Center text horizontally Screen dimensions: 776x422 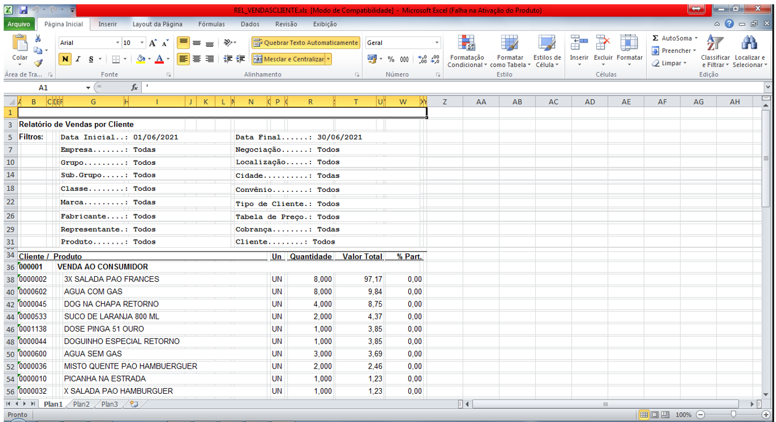coord(196,59)
